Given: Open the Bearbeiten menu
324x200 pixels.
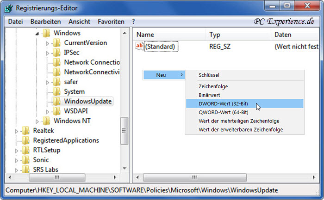Looking at the screenshot, I should (x=45, y=22).
